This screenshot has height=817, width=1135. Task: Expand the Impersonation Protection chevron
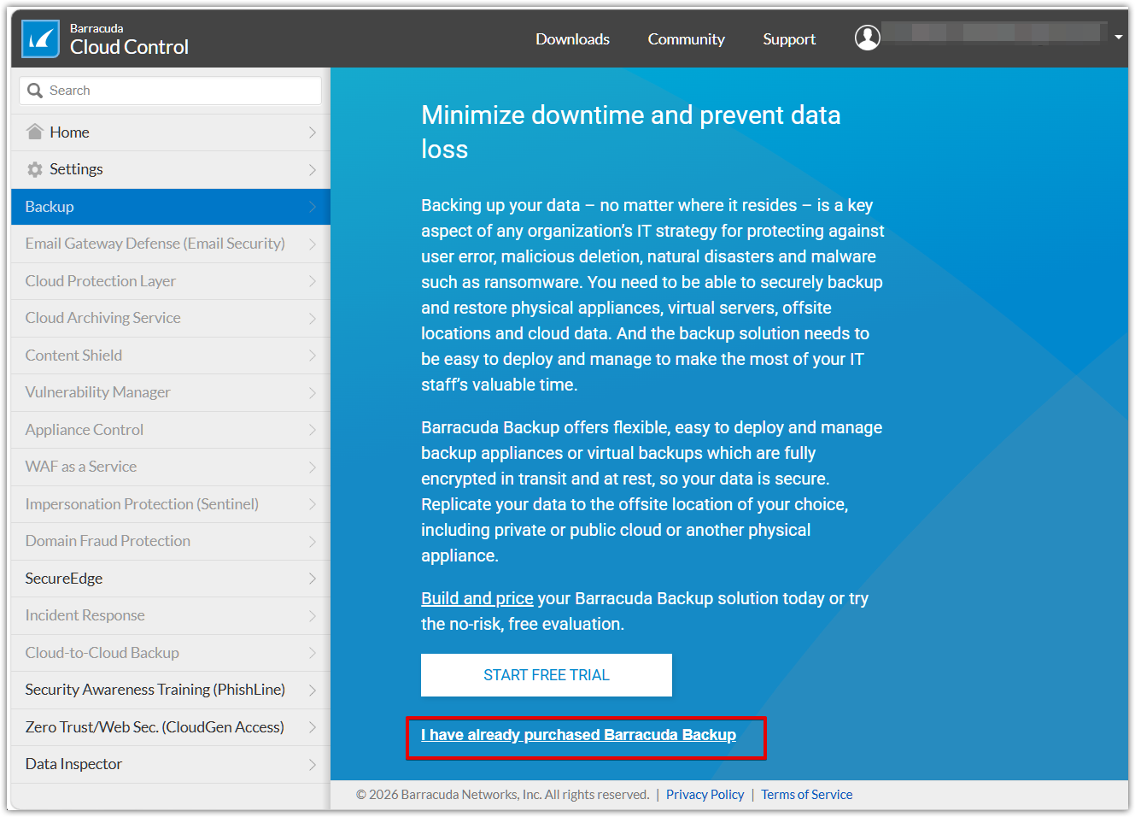(x=313, y=504)
